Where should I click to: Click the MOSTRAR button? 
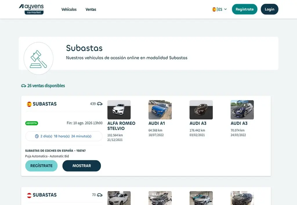click(82, 166)
